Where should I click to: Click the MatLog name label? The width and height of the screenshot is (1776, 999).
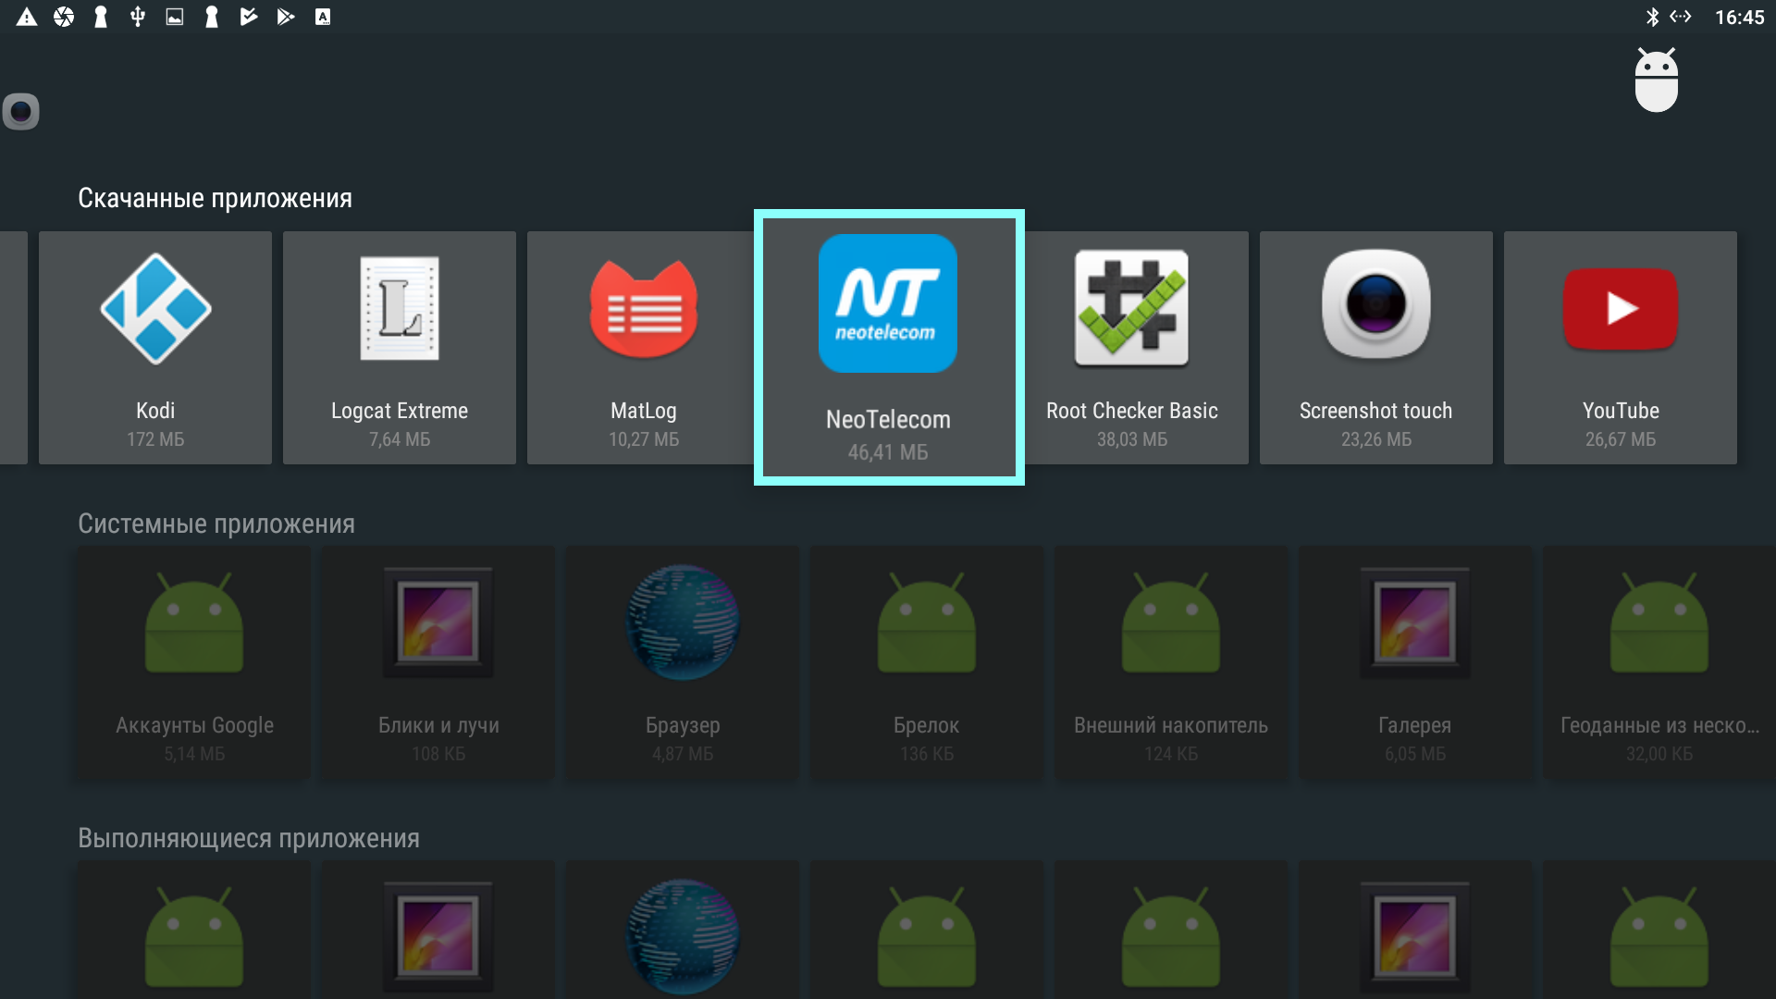pos(644,411)
